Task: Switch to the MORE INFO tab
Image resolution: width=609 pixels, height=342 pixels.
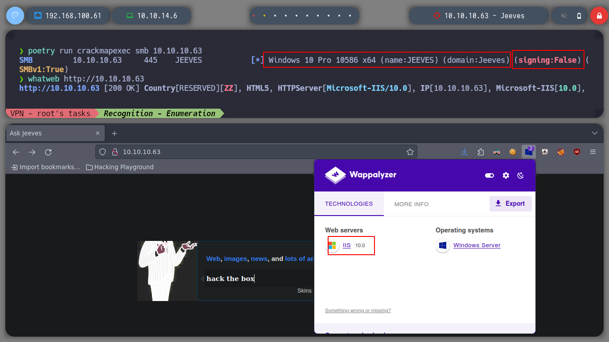Action: coord(411,204)
